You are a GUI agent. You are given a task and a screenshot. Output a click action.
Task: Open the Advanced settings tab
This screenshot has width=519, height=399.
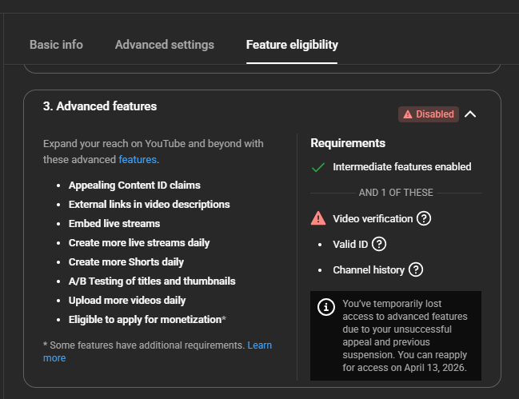point(165,45)
